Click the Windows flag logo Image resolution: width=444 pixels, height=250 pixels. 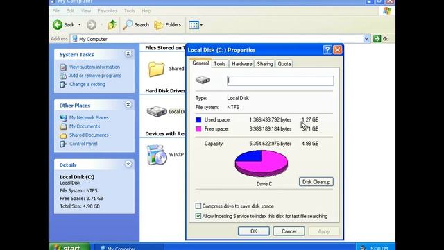click(387, 11)
